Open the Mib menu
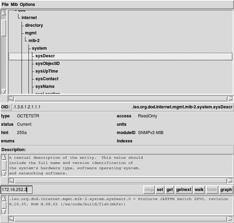This screenshot has height=223, width=234. click(x=14, y=5)
